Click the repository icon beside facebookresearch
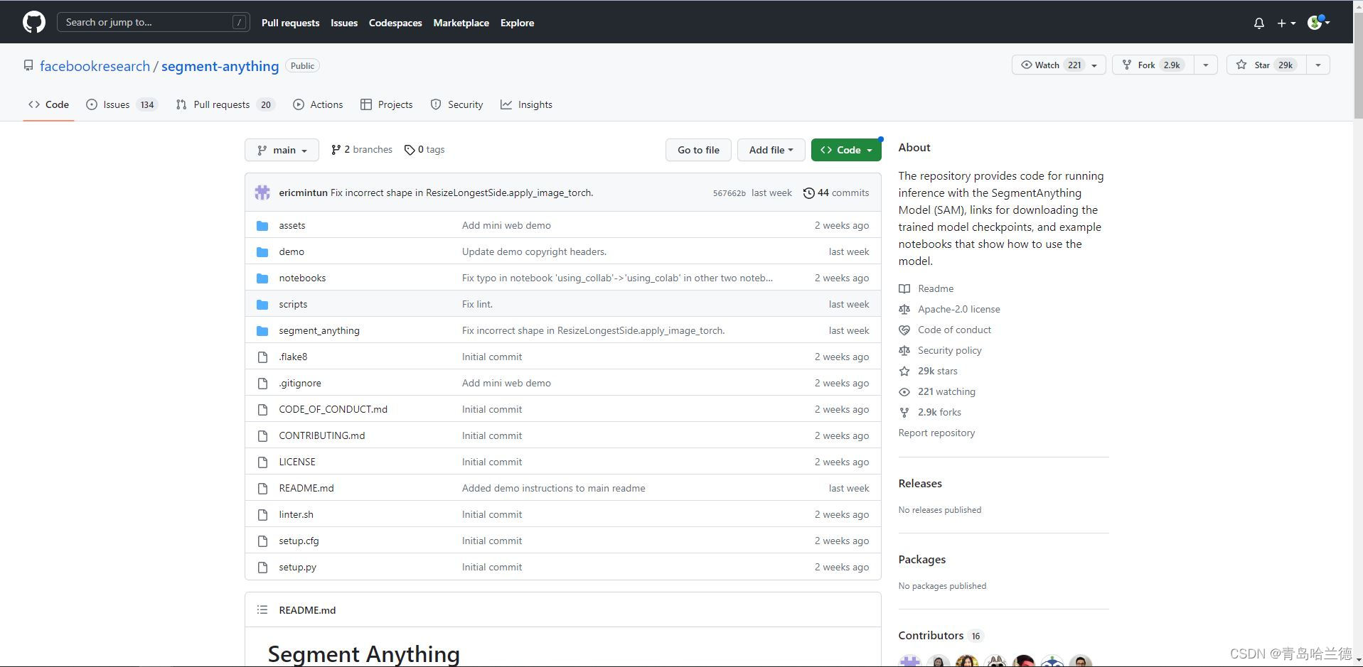The image size is (1363, 667). [28, 65]
